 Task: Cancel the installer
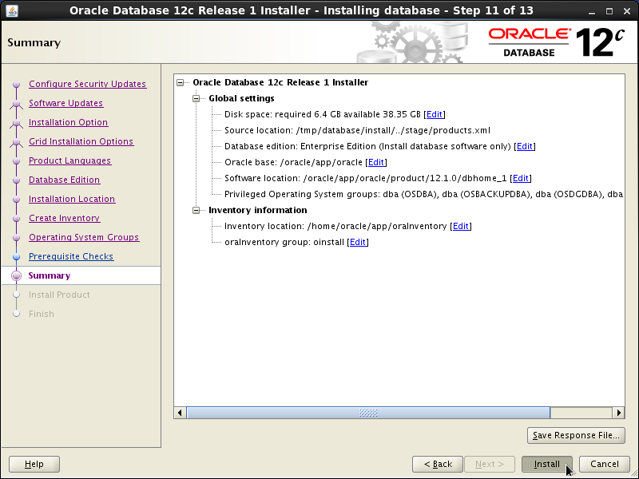pos(605,464)
